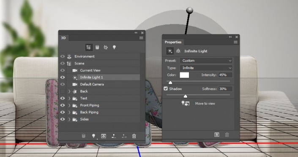The height and width of the screenshot is (157, 298).
Task: Hide the Front Piping mesh
Action: pos(63,105)
